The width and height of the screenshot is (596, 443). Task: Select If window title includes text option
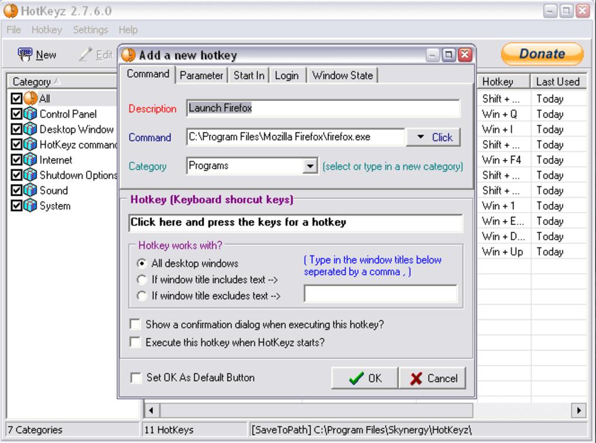(141, 280)
